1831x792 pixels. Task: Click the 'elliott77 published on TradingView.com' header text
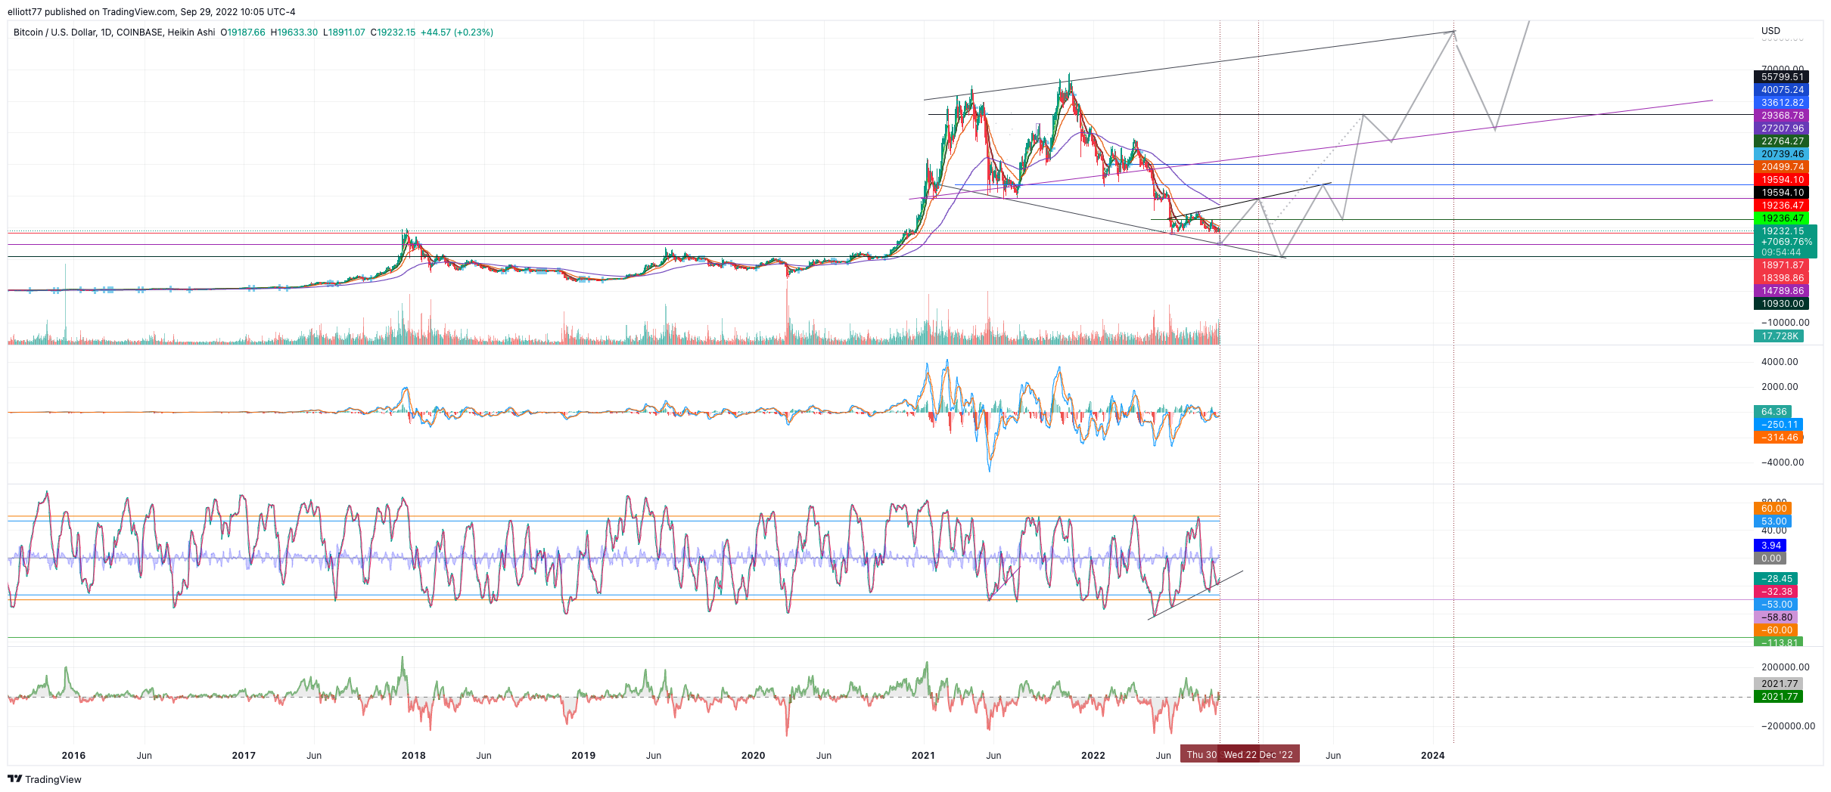[x=92, y=12]
